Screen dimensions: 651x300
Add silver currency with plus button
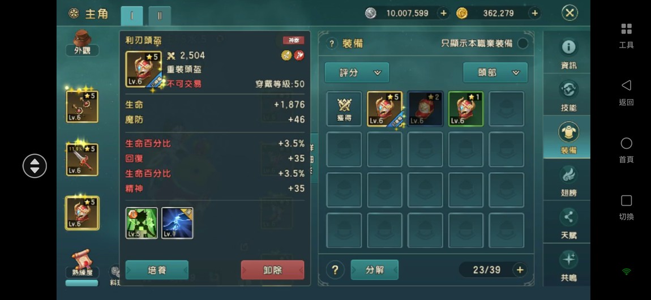pos(443,13)
